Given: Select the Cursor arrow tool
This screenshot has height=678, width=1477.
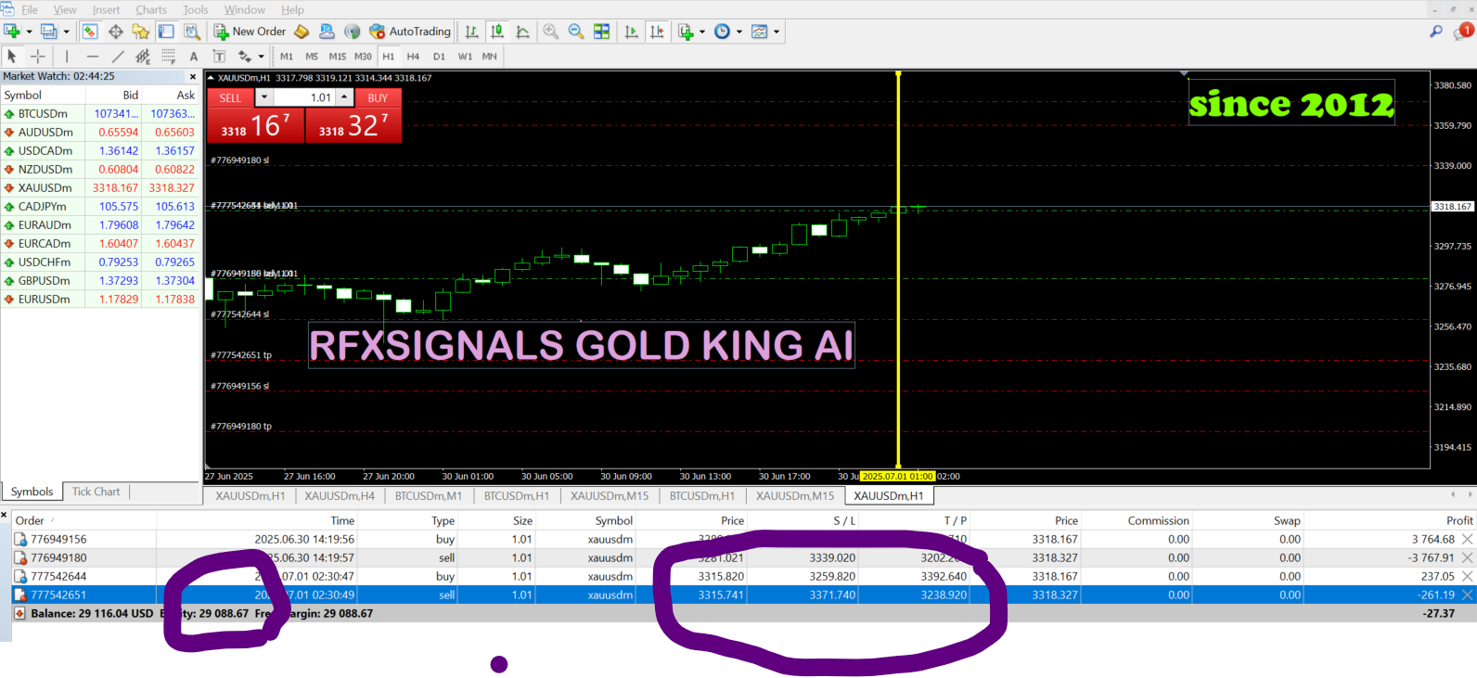Looking at the screenshot, I should [x=12, y=57].
